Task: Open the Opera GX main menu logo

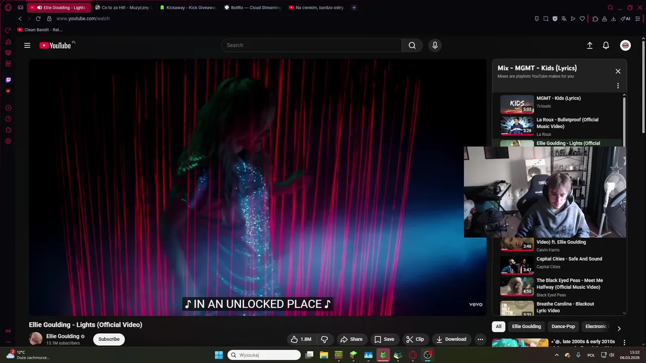Action: tap(8, 8)
